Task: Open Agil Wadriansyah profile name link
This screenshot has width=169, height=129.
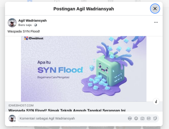Action: [32, 21]
